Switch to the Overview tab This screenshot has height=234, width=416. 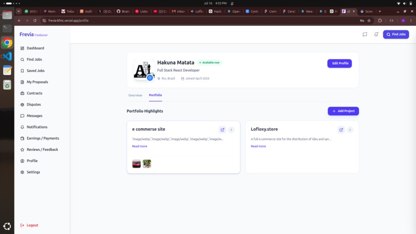pyautogui.click(x=135, y=95)
